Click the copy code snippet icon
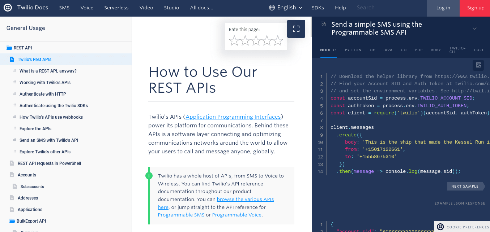The width and height of the screenshot is (490, 232). (478, 65)
